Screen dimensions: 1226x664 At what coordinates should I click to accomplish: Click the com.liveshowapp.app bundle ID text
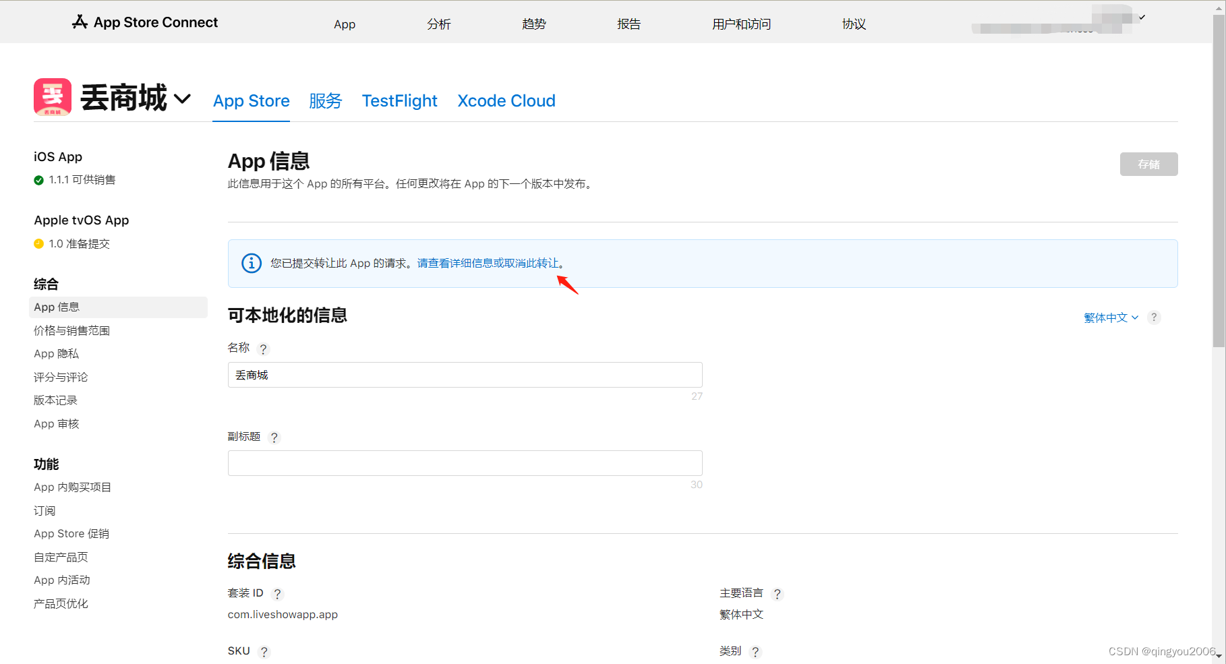283,615
